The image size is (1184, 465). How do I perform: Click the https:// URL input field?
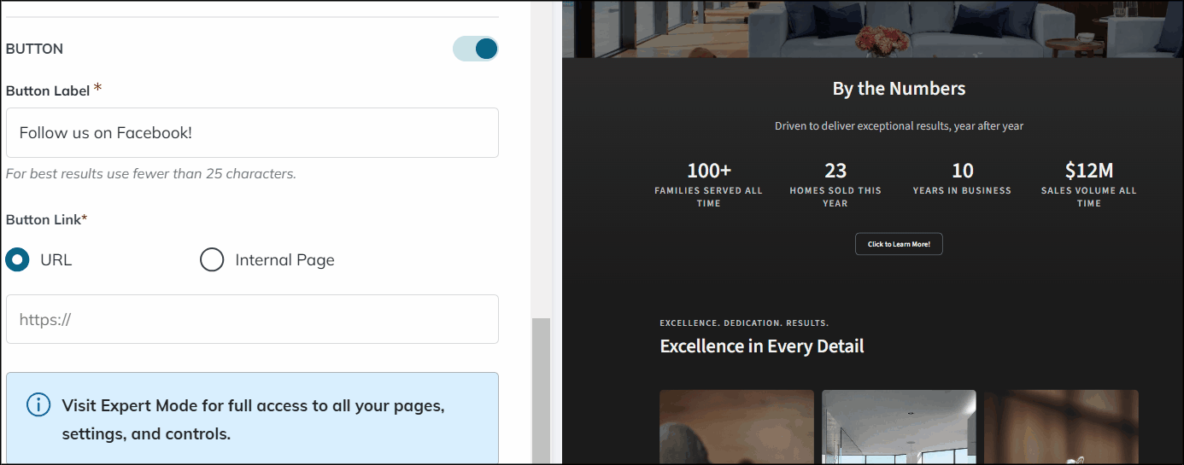pyautogui.click(x=252, y=319)
